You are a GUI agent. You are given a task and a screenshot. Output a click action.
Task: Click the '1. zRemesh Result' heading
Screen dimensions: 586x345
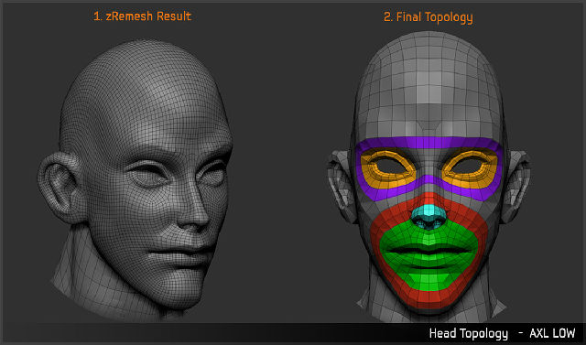coord(143,16)
